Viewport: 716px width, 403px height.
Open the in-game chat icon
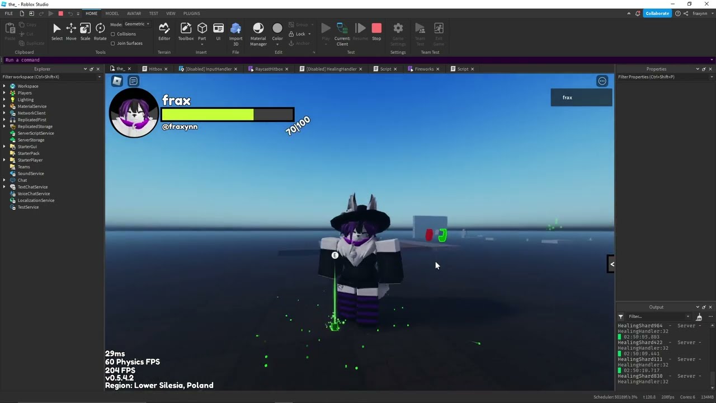pos(133,81)
